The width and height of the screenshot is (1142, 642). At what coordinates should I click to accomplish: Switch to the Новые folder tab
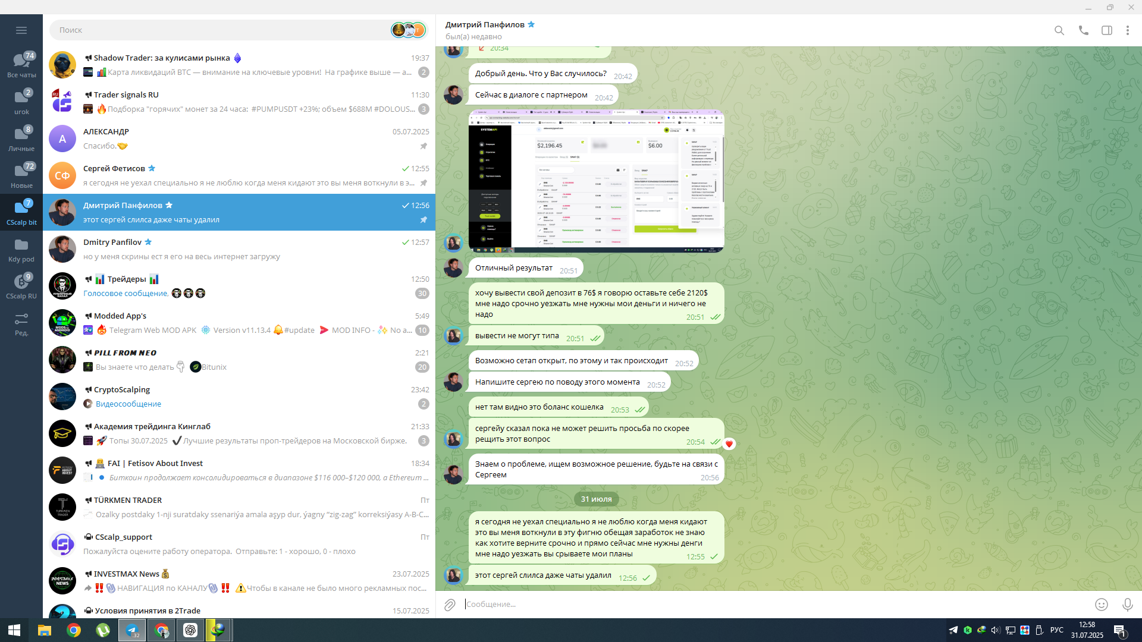(21, 175)
